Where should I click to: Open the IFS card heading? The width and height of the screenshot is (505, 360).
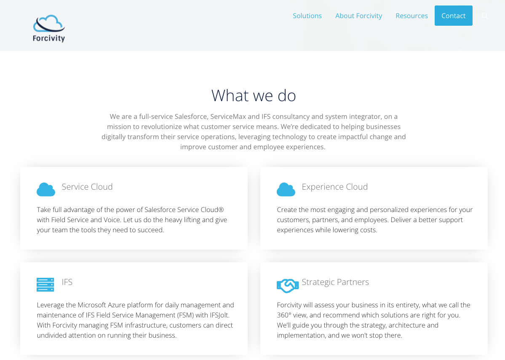67,282
